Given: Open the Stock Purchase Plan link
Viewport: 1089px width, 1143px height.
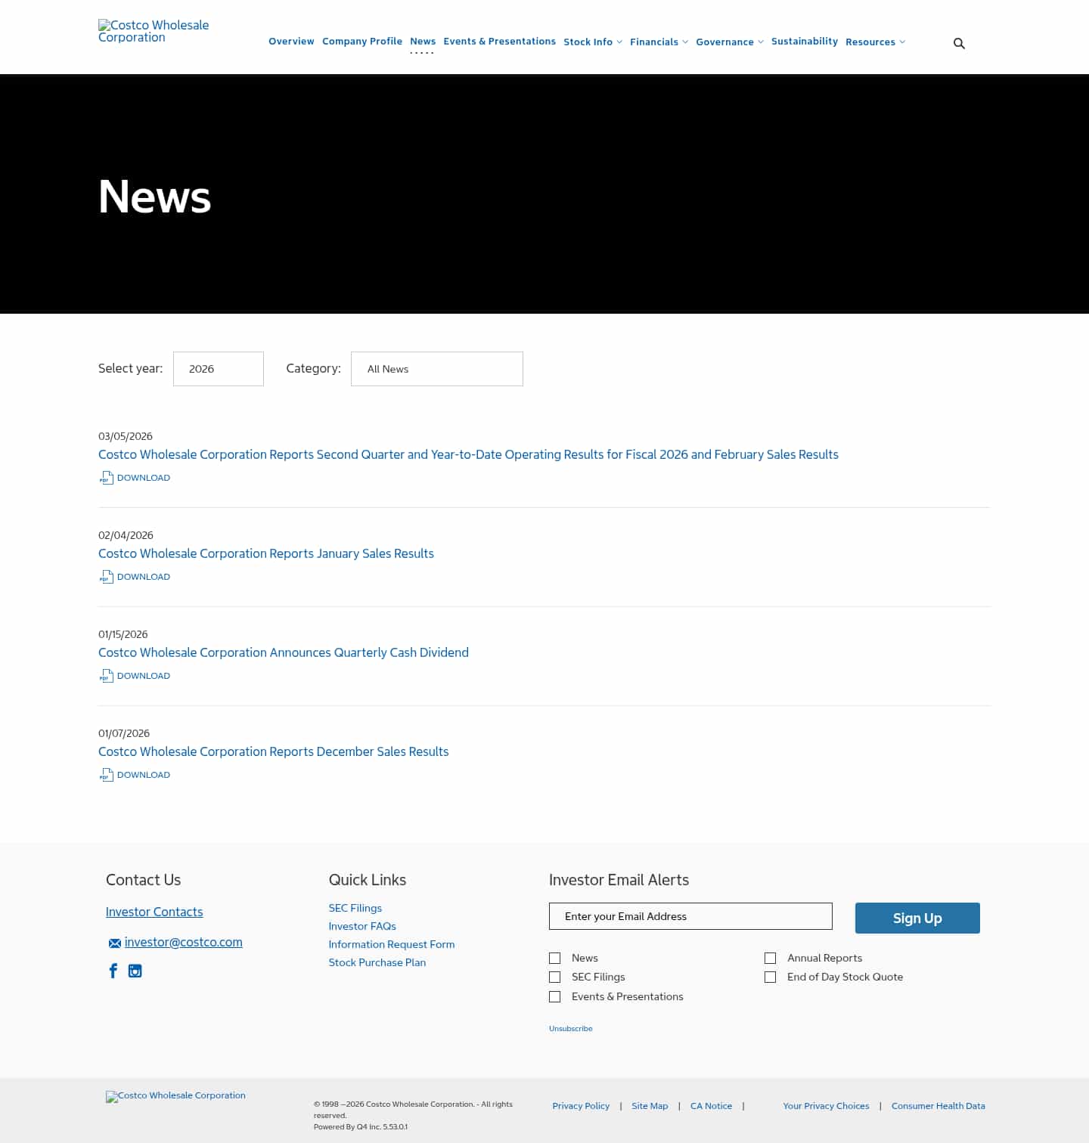Looking at the screenshot, I should point(377,962).
